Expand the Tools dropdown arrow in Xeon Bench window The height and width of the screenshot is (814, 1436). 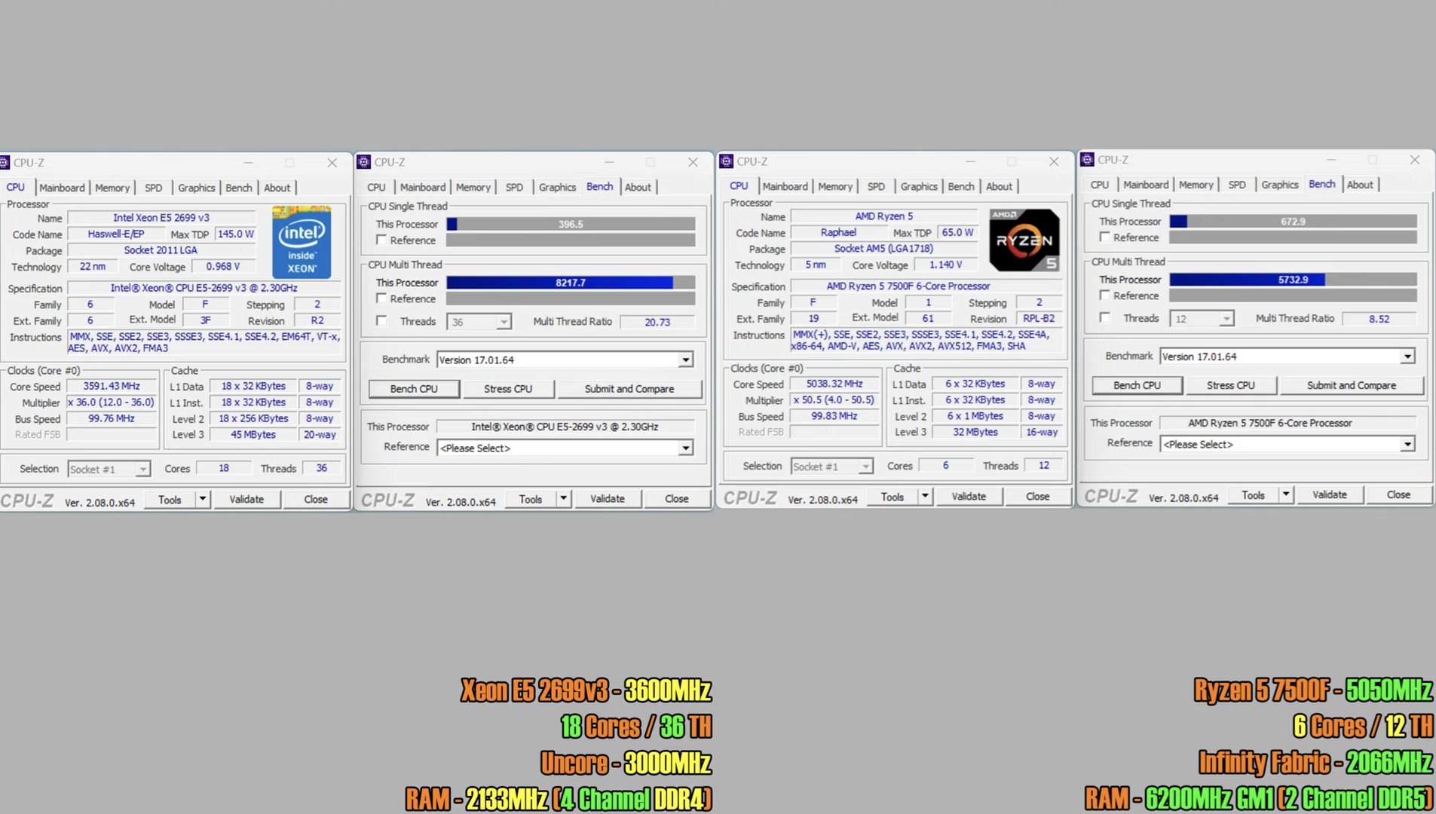tap(563, 498)
